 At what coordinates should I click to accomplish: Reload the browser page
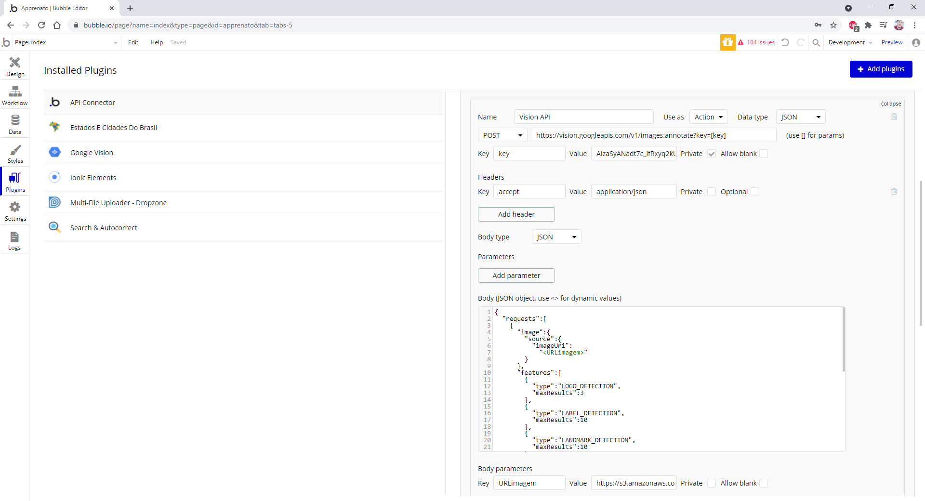coord(41,25)
